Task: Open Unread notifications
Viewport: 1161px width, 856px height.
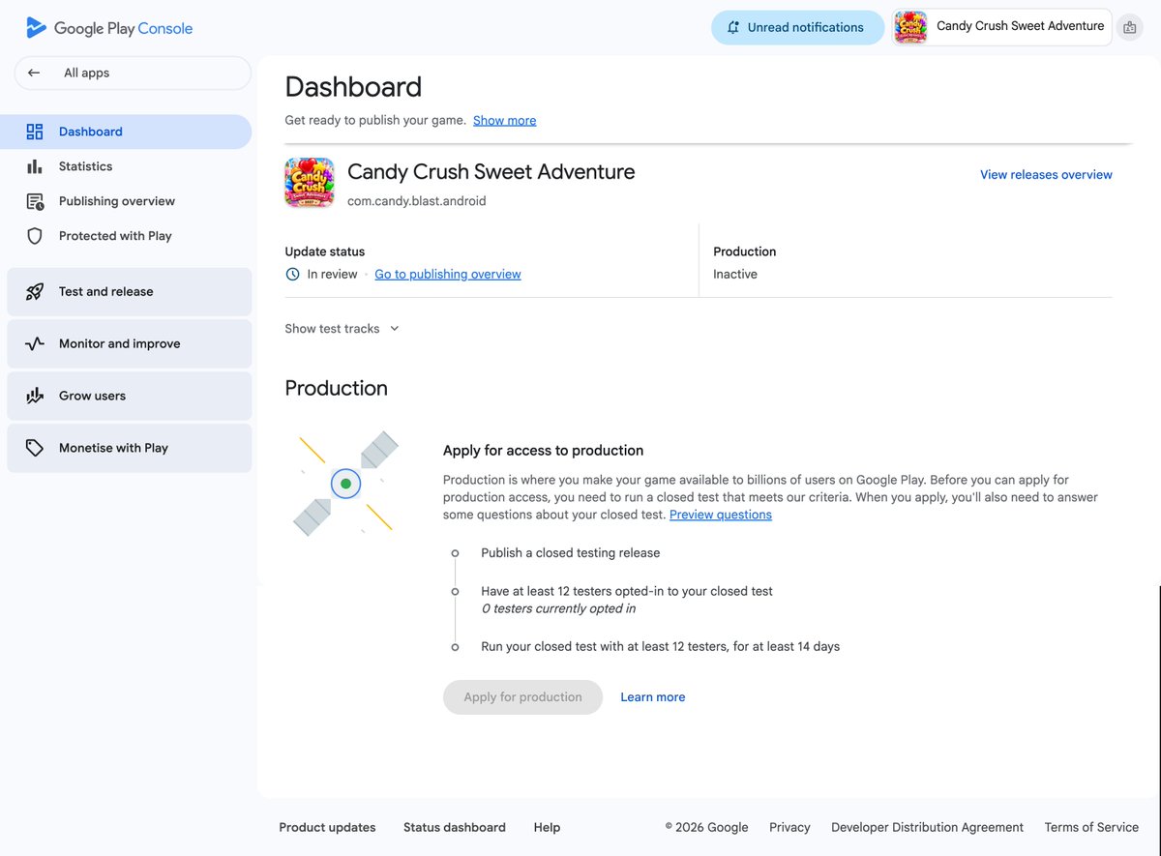Action: tap(797, 27)
